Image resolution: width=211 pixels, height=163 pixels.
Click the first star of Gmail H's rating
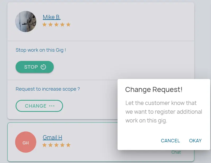[44, 145]
